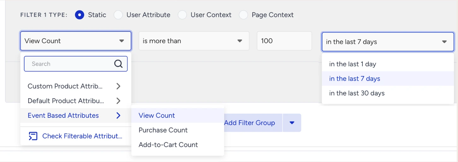Image resolution: width=458 pixels, height=162 pixels.
Task: Choose 'in the last 1 day' option
Action: (388, 64)
